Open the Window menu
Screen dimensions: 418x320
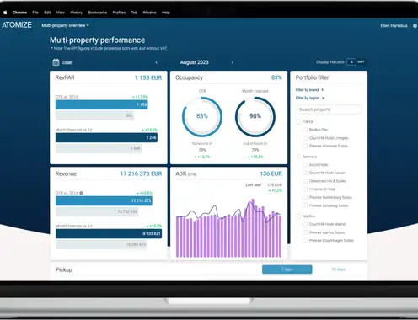click(x=149, y=13)
